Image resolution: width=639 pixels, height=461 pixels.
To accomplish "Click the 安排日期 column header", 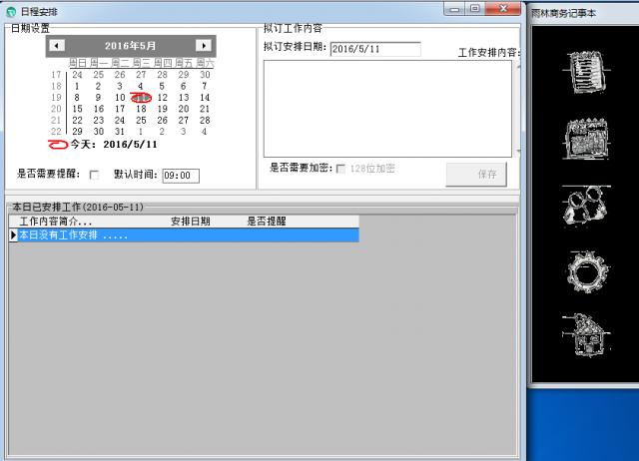I will tap(191, 222).
